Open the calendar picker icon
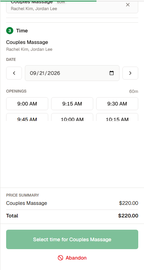144x270 pixels. [x=112, y=73]
